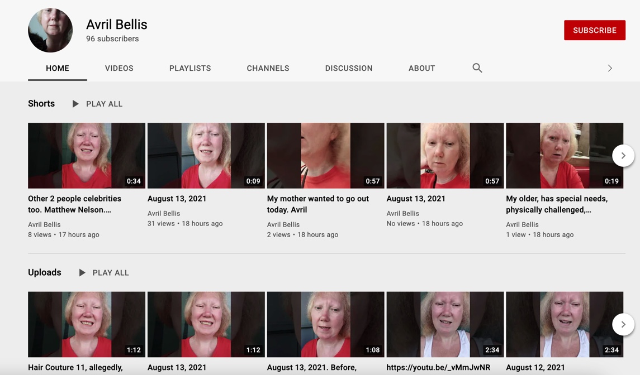Click the Avril Bellis channel name header

(x=117, y=25)
